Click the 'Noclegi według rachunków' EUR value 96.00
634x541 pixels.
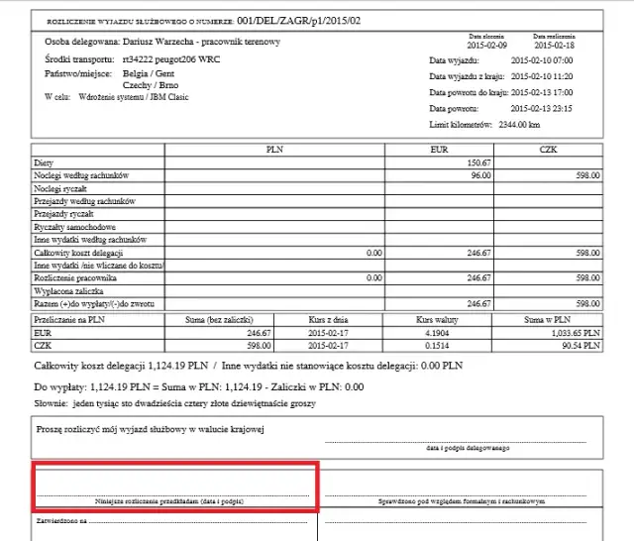click(x=481, y=175)
